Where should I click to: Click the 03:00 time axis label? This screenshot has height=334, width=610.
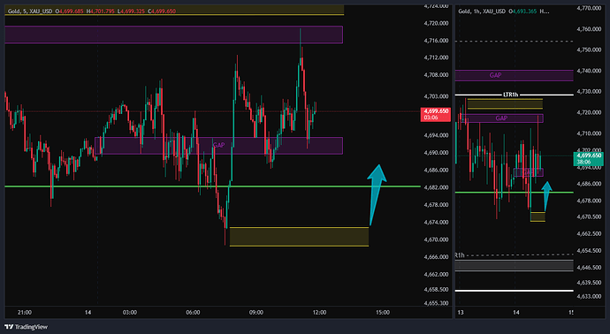[130, 312]
